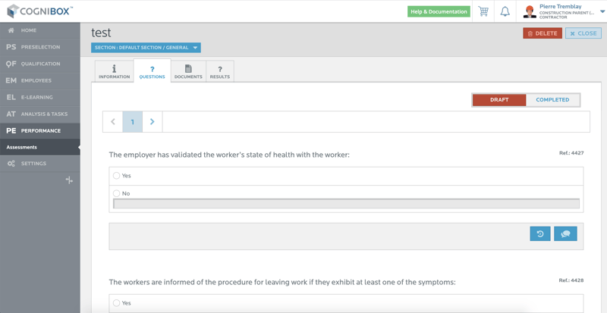Collapse sidebar with the arrows icon
Image resolution: width=607 pixels, height=313 pixels.
tap(69, 180)
